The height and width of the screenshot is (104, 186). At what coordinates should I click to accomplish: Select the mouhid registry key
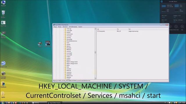pos(69,38)
